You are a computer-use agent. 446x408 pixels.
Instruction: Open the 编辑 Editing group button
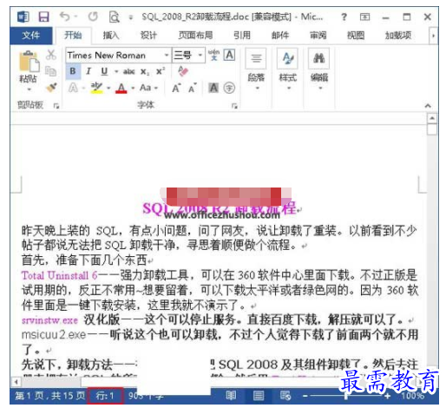(x=319, y=69)
